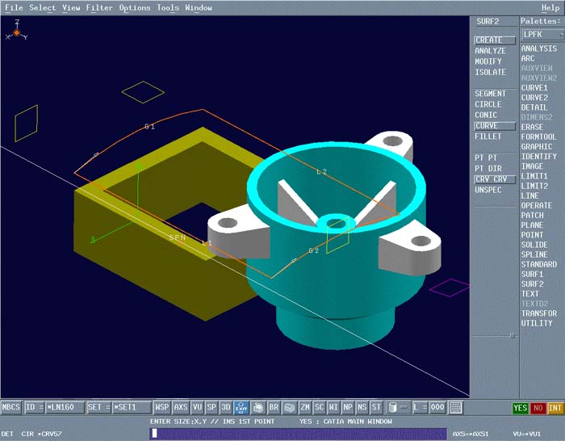
Task: Click the 3D mode toolbar button
Action: coord(227,408)
